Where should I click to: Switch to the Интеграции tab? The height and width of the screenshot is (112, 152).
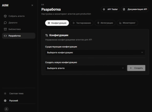click(105, 23)
